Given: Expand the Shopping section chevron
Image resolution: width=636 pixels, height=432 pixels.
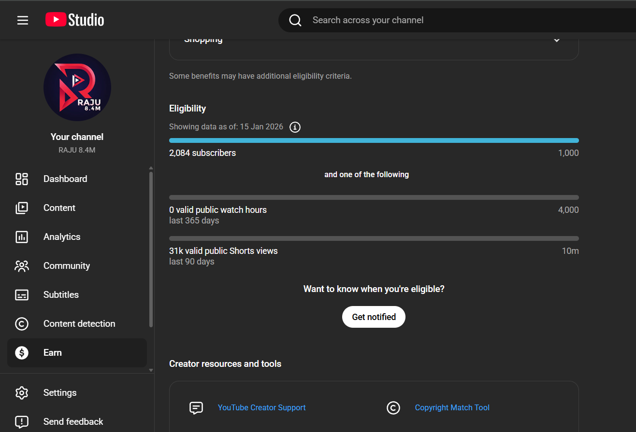Looking at the screenshot, I should point(557,40).
